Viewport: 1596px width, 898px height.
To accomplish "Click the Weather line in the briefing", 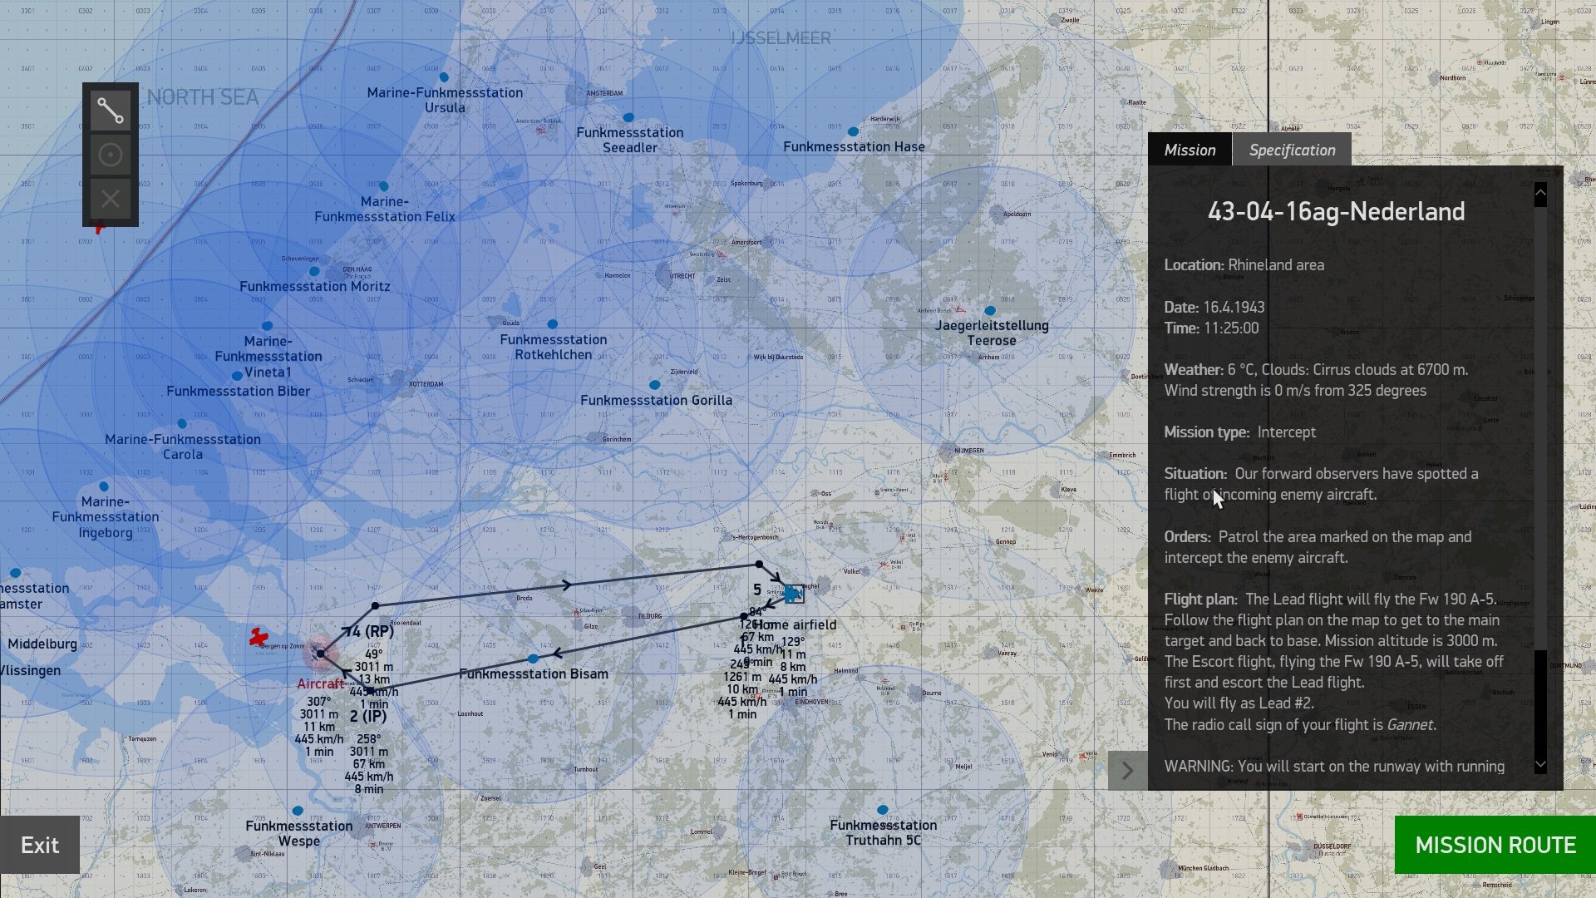I will tap(1316, 380).
